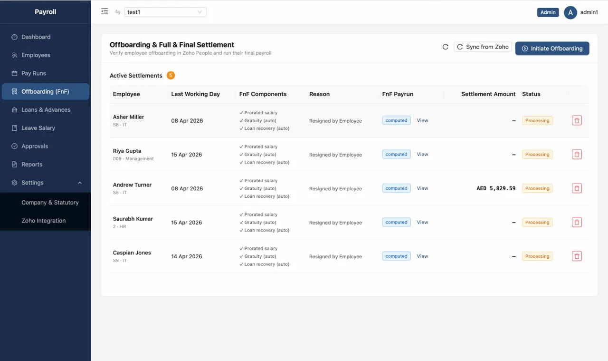Click Riya Gupta's date 15 Apr 2026
Screen dimensions: 608x361
pos(187,155)
